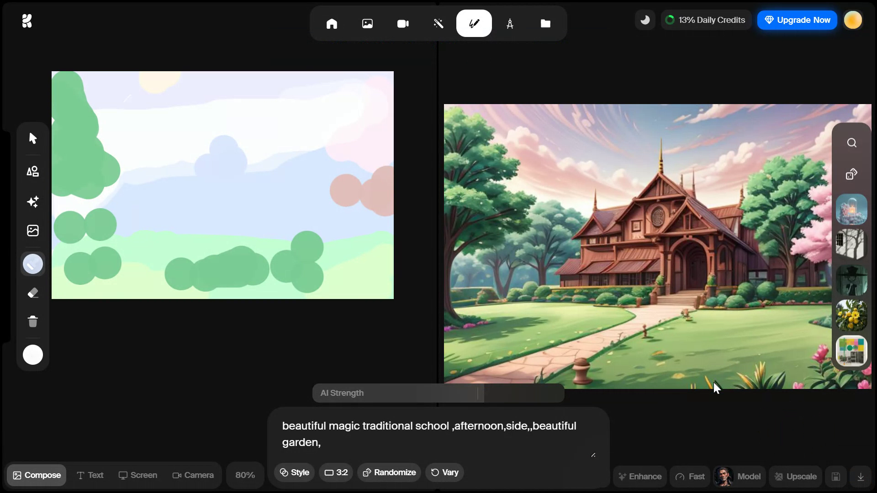Screen dimensions: 877x493
Task: Open the folder assets icon
Action: tap(545, 24)
